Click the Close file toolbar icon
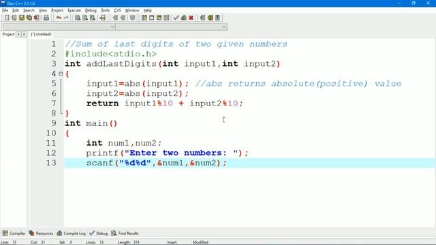The image size is (436, 245). pos(36,18)
